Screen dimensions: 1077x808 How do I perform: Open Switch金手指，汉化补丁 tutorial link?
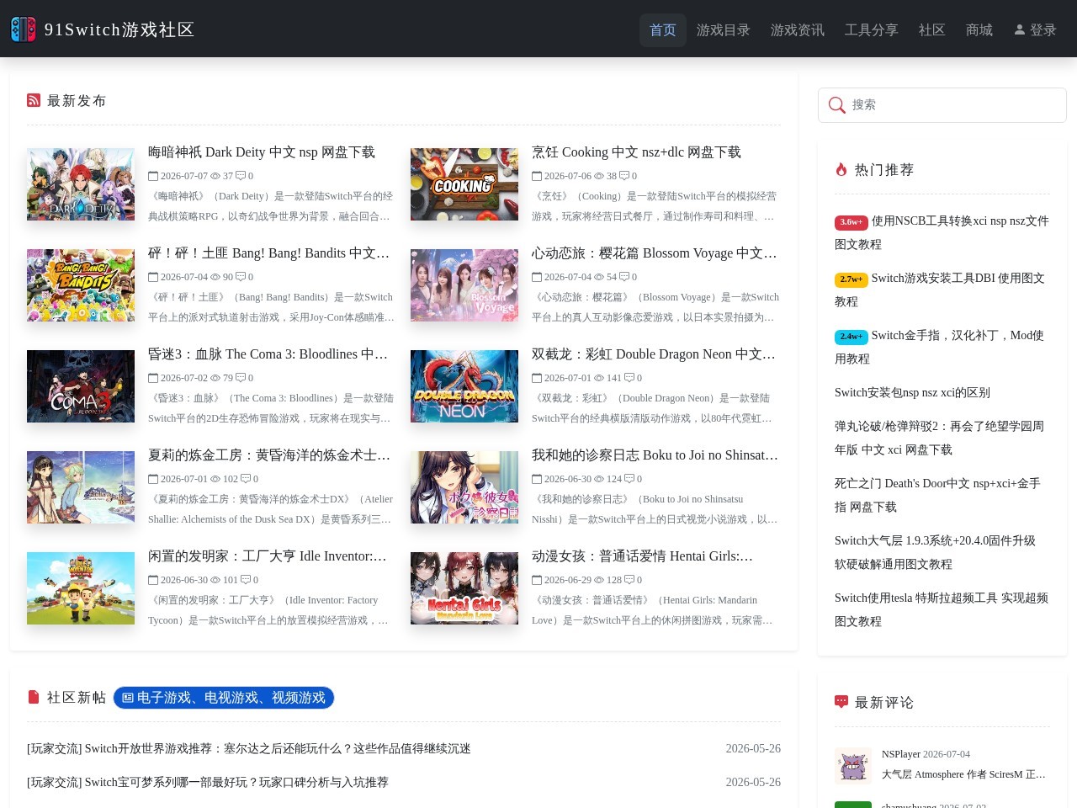point(939,347)
